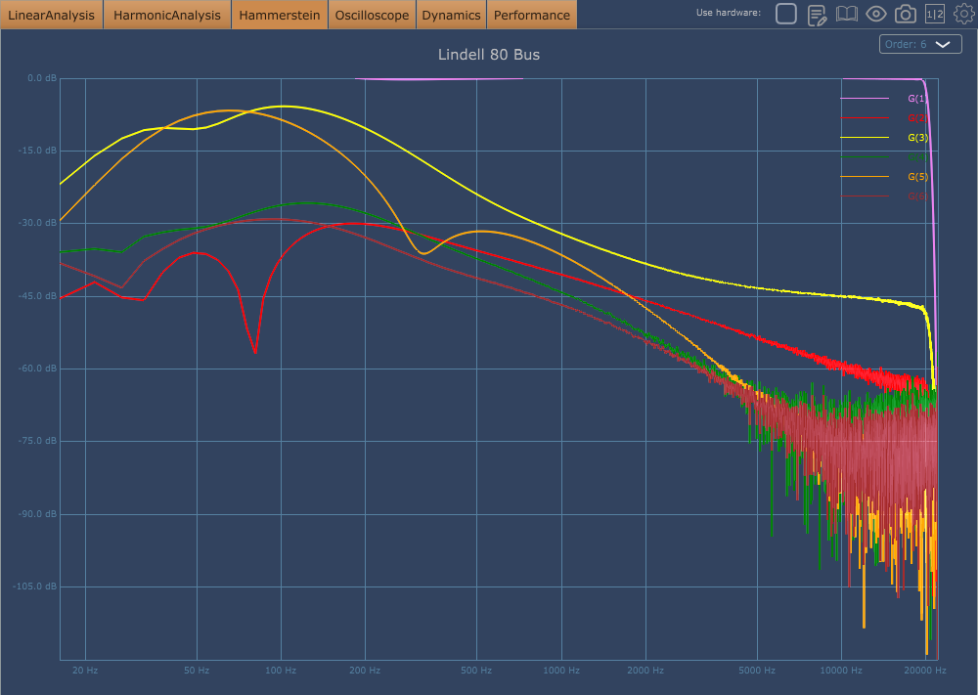The height and width of the screenshot is (695, 978).
Task: Open the Dynamics tab
Action: (x=451, y=15)
